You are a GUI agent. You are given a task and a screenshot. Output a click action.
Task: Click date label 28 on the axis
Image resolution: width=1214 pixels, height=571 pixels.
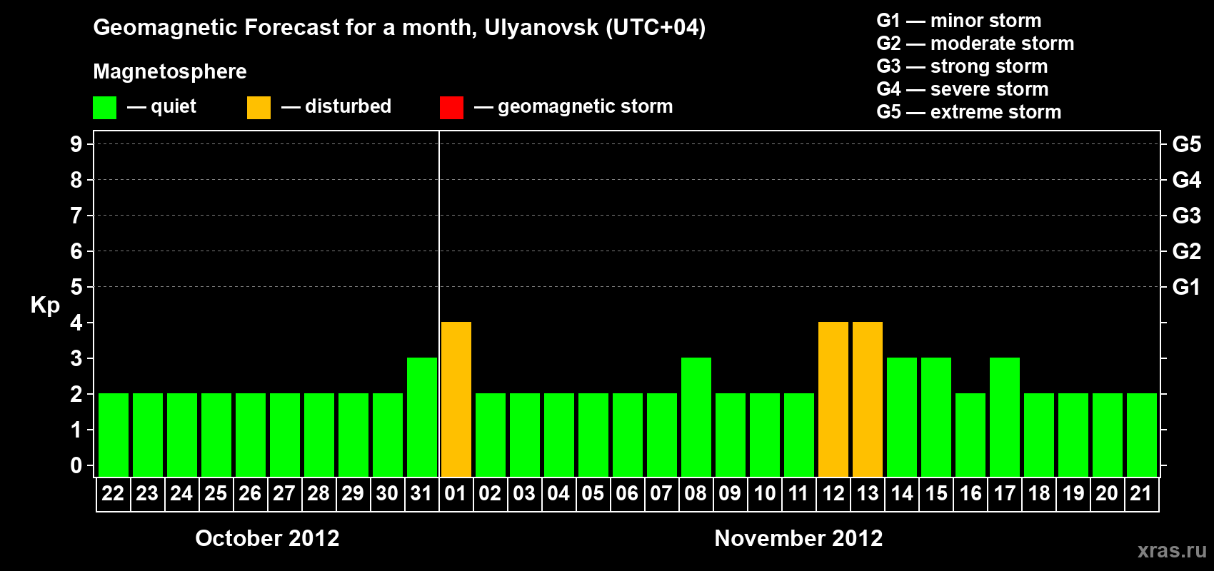(x=318, y=493)
